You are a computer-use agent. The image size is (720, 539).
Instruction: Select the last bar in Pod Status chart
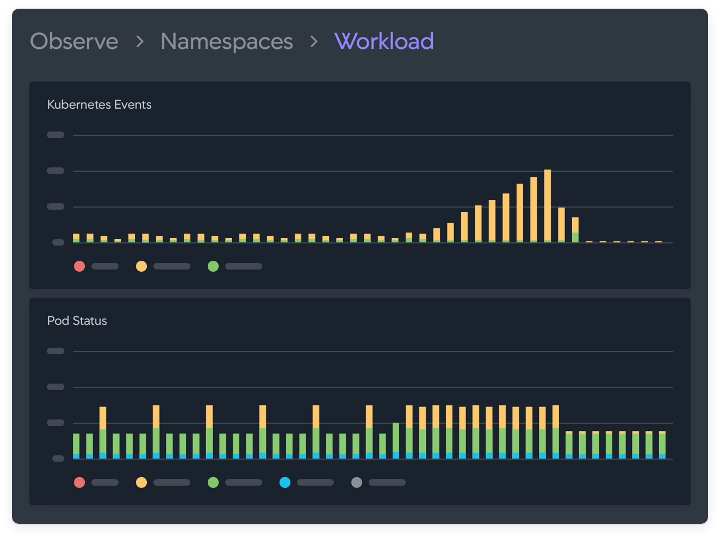click(662, 445)
